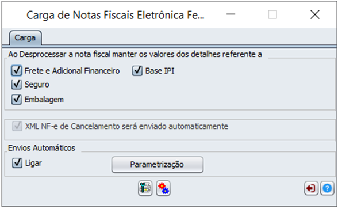Turn off the Ligar automatic sending checkbox
Viewport: 338px width, 209px height.
pos(17,163)
